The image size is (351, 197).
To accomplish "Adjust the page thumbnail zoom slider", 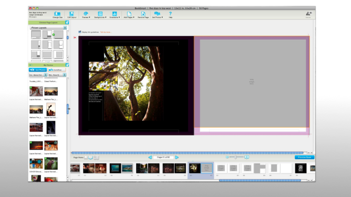I will click(x=236, y=157).
